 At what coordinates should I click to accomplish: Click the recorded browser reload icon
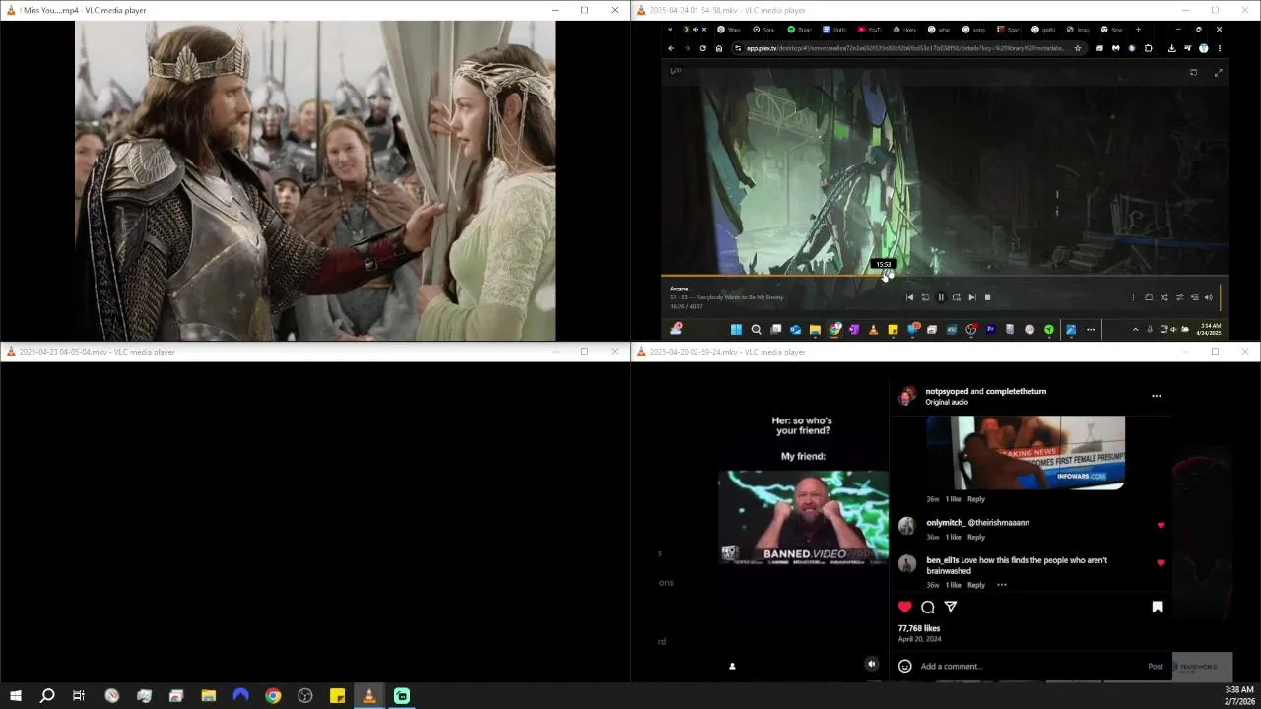[702, 48]
